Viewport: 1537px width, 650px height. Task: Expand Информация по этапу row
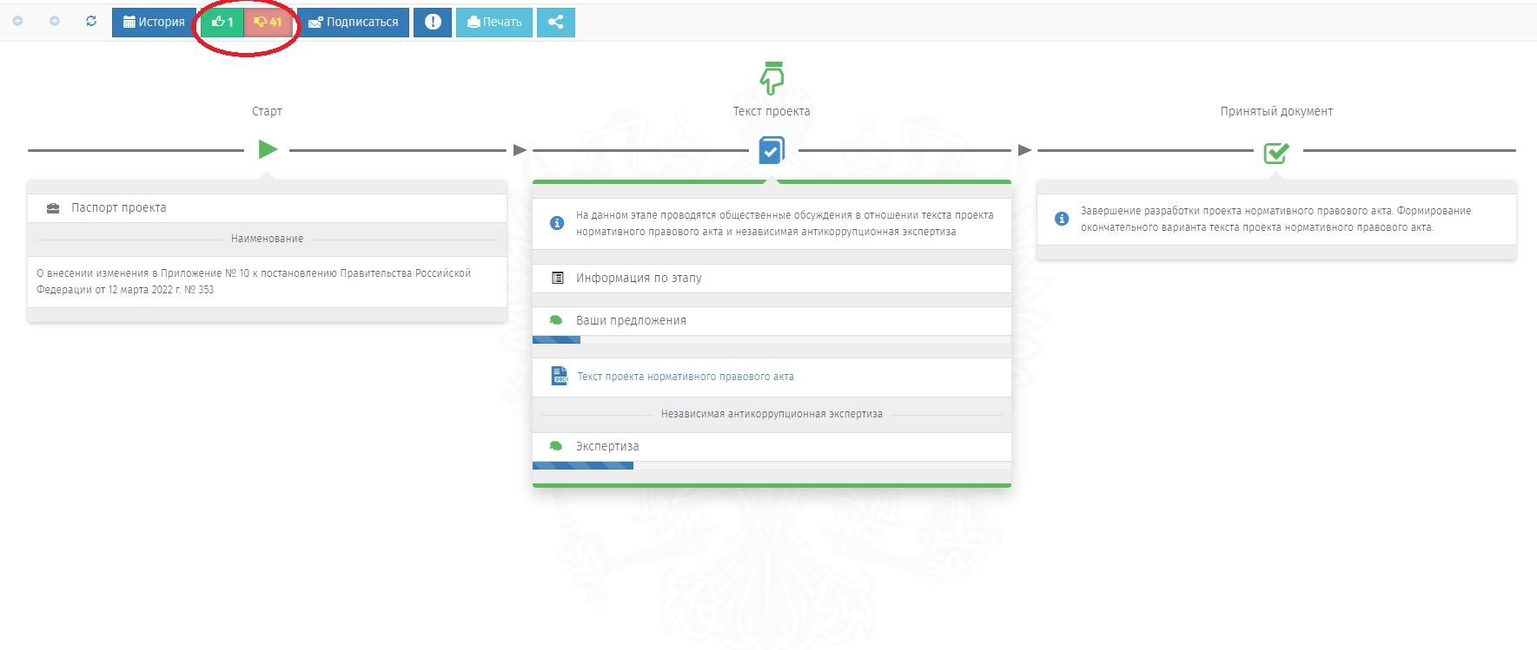[x=772, y=279]
